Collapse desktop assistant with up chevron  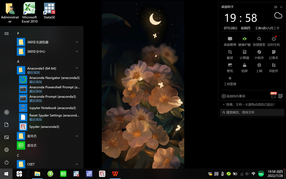(281, 7)
